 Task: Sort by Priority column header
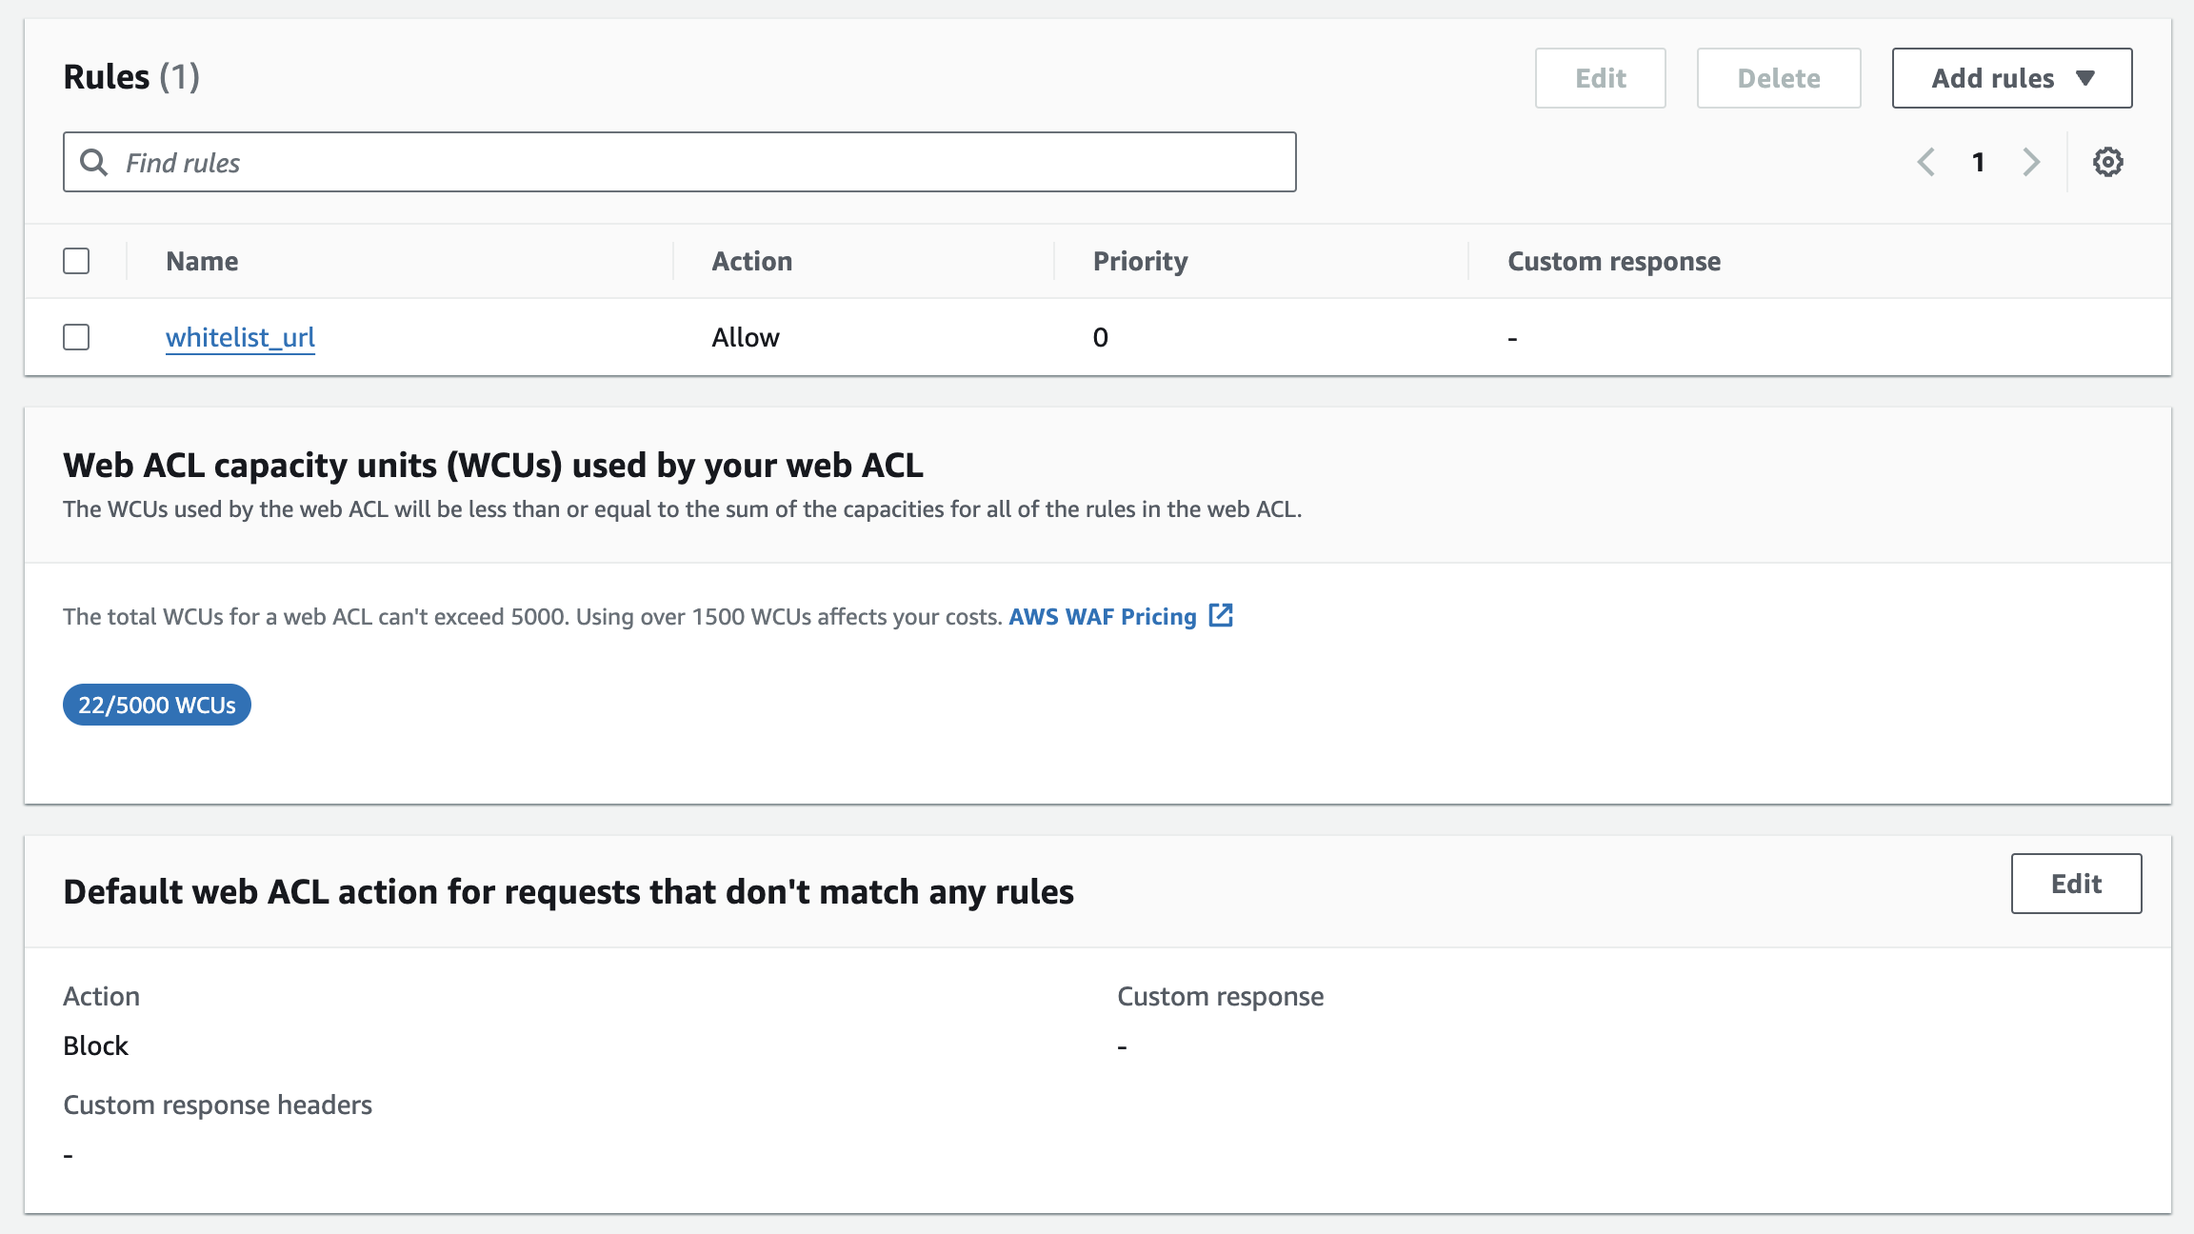1140,261
